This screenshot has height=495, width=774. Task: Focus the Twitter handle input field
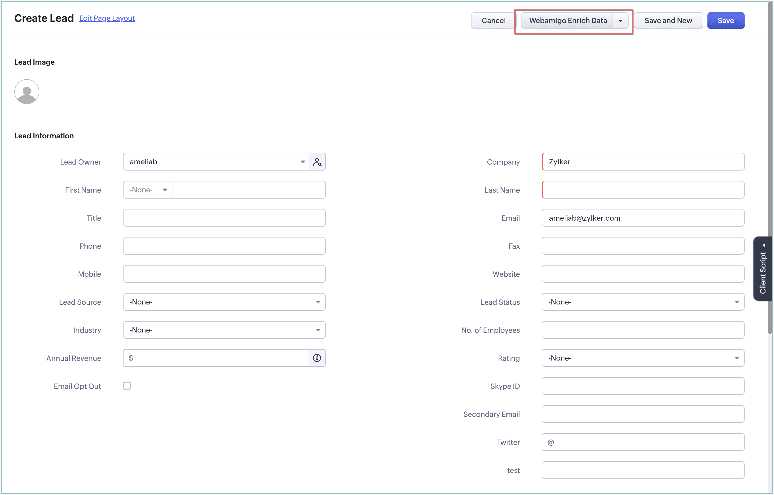tap(647, 442)
